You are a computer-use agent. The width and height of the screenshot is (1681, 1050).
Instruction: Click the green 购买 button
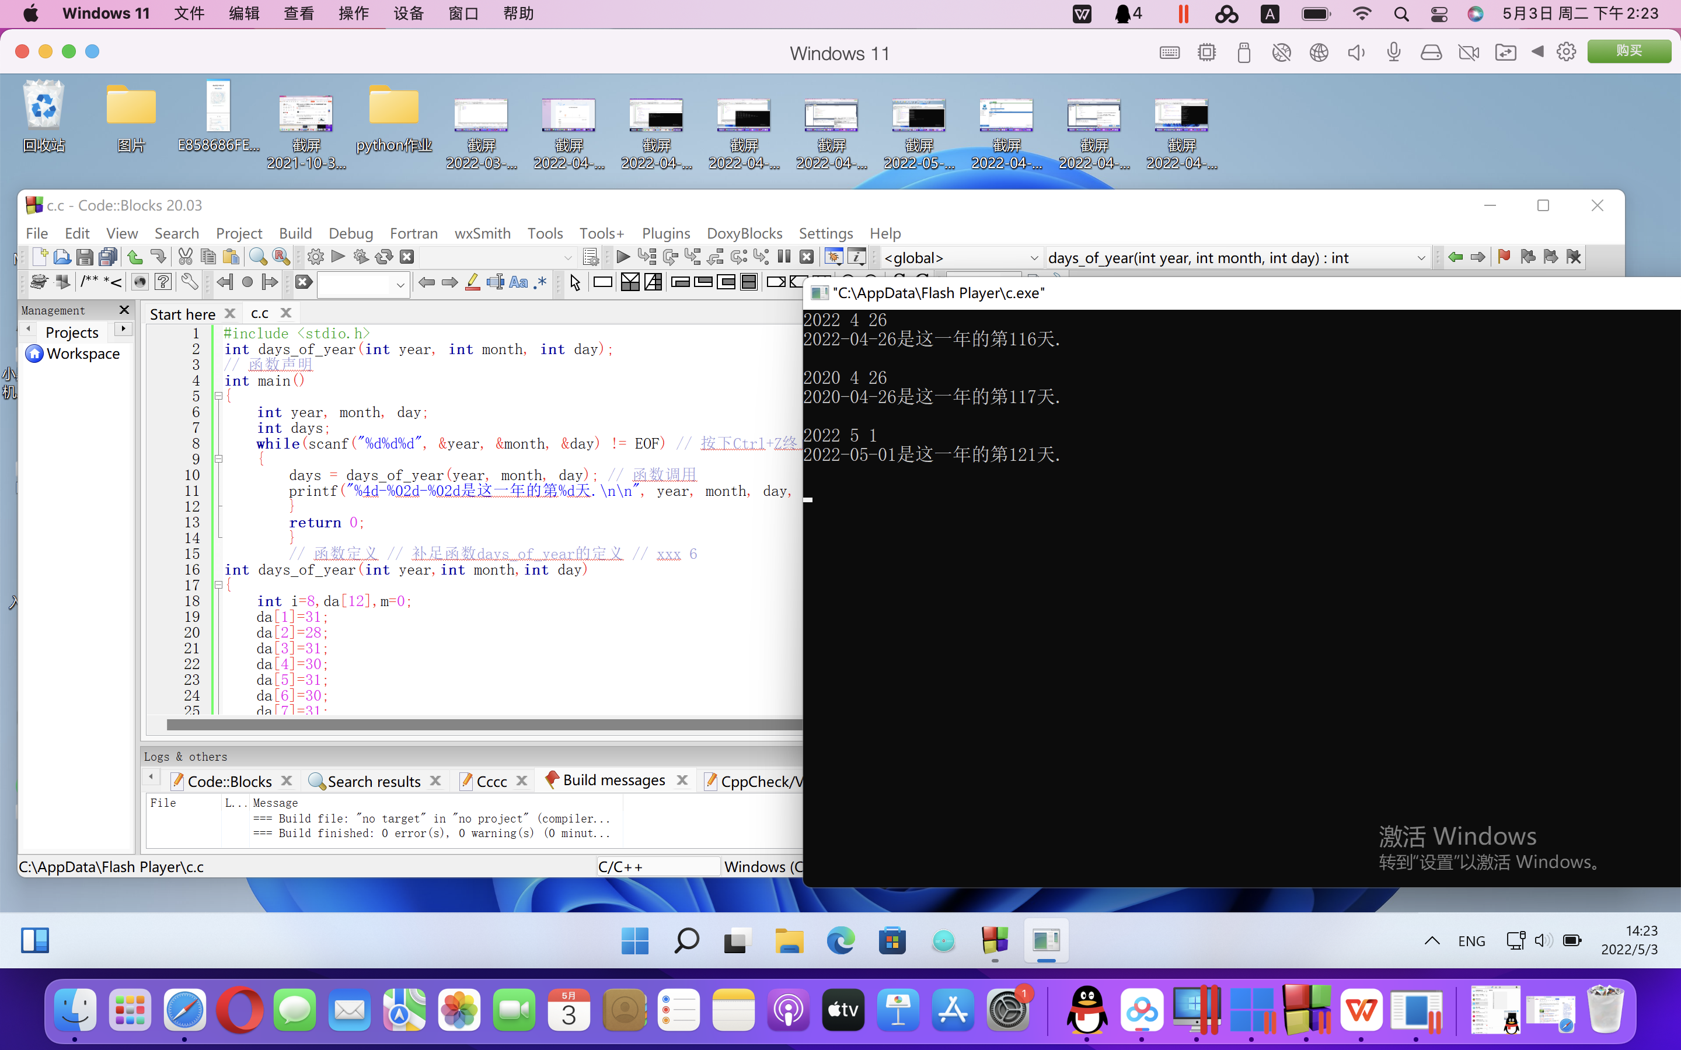(1628, 51)
